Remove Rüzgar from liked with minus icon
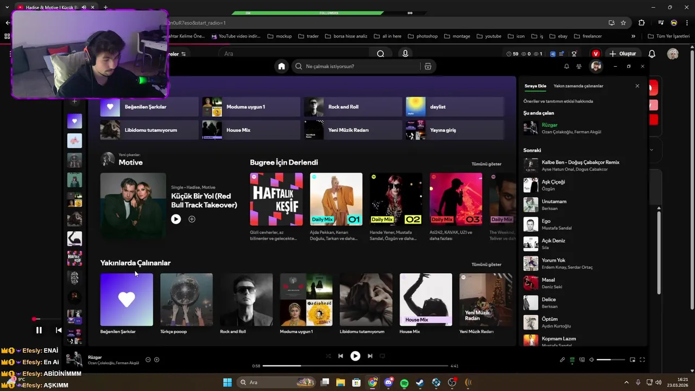695x391 pixels. tap(148, 360)
